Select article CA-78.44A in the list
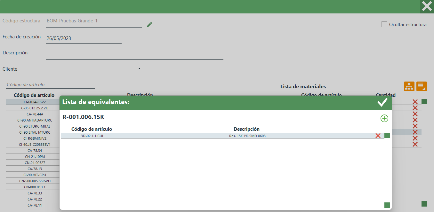The image size is (434, 212). [35, 114]
